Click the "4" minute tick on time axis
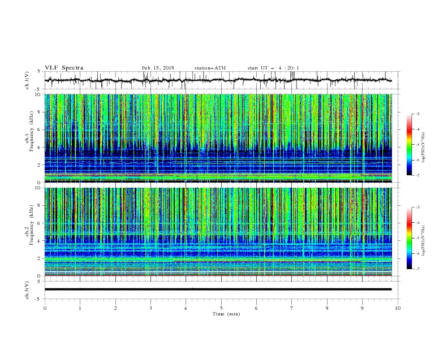This screenshot has width=448, height=346. coord(186,308)
